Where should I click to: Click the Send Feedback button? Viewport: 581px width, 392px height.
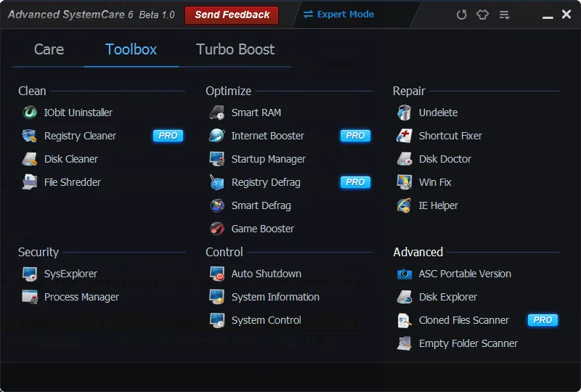tap(232, 15)
